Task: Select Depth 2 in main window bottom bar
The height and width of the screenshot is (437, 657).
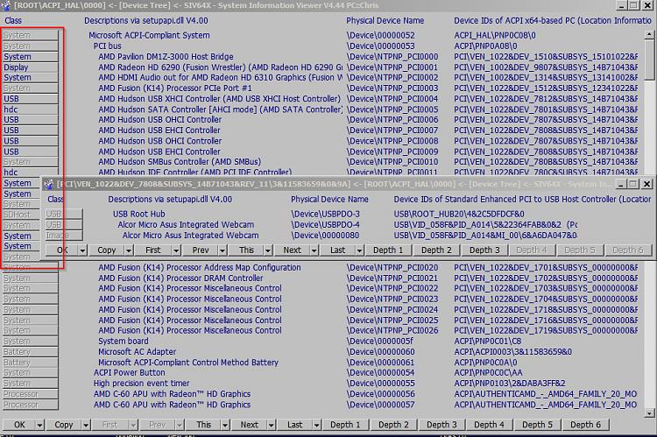Action: 393,425
